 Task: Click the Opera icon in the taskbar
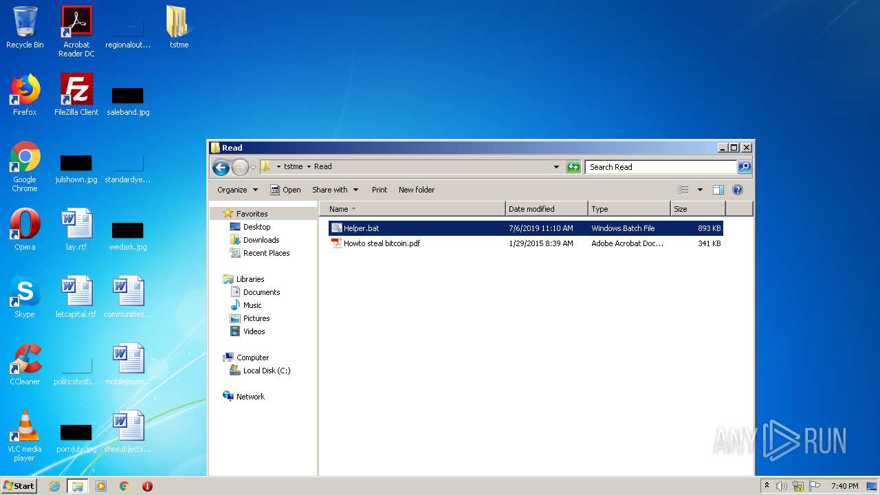click(147, 486)
